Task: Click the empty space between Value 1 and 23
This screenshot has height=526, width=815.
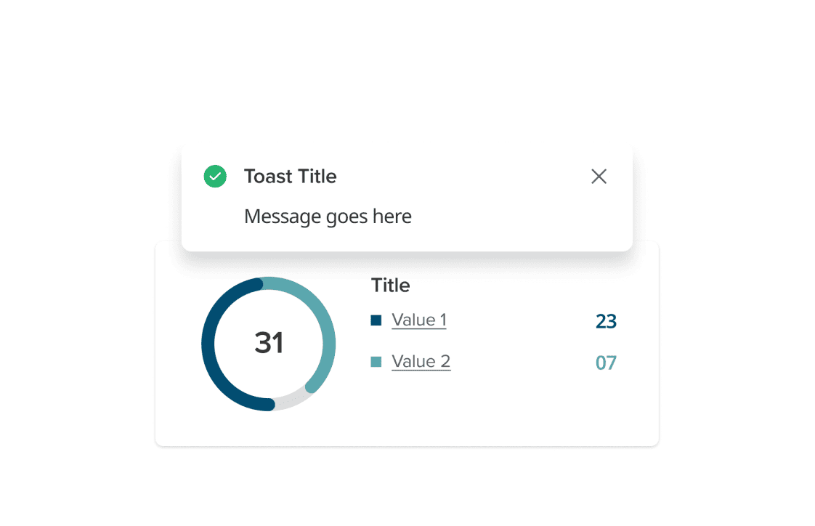Action: 519,321
